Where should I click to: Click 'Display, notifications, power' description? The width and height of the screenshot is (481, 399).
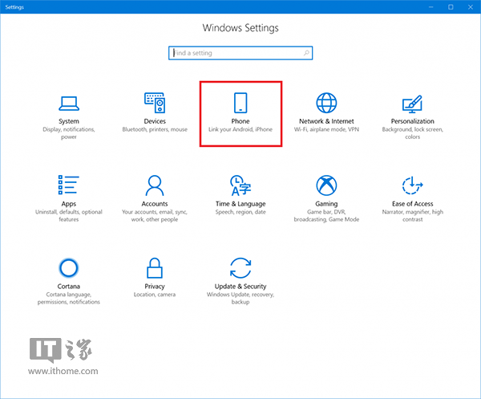click(x=69, y=133)
